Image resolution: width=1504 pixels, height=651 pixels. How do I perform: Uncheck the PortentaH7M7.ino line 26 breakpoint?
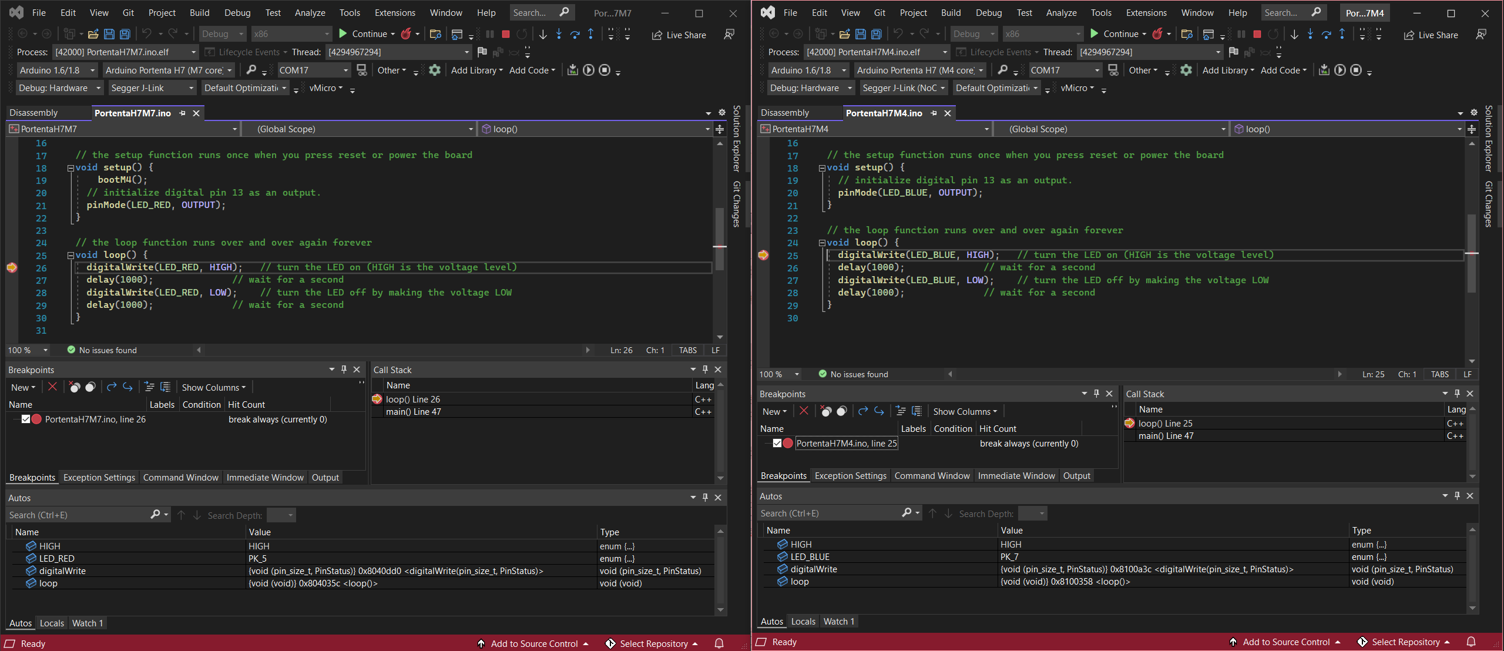pyautogui.click(x=26, y=419)
